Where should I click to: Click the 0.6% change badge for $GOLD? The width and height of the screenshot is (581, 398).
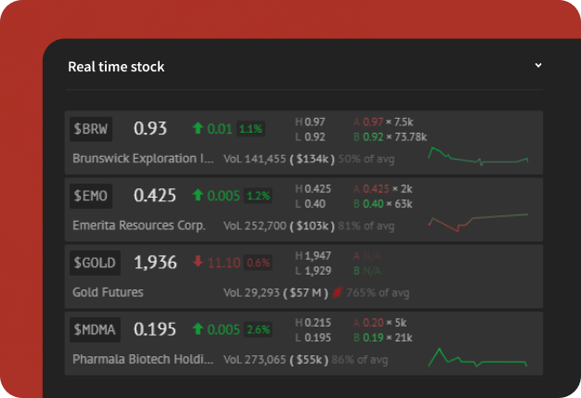(x=258, y=263)
